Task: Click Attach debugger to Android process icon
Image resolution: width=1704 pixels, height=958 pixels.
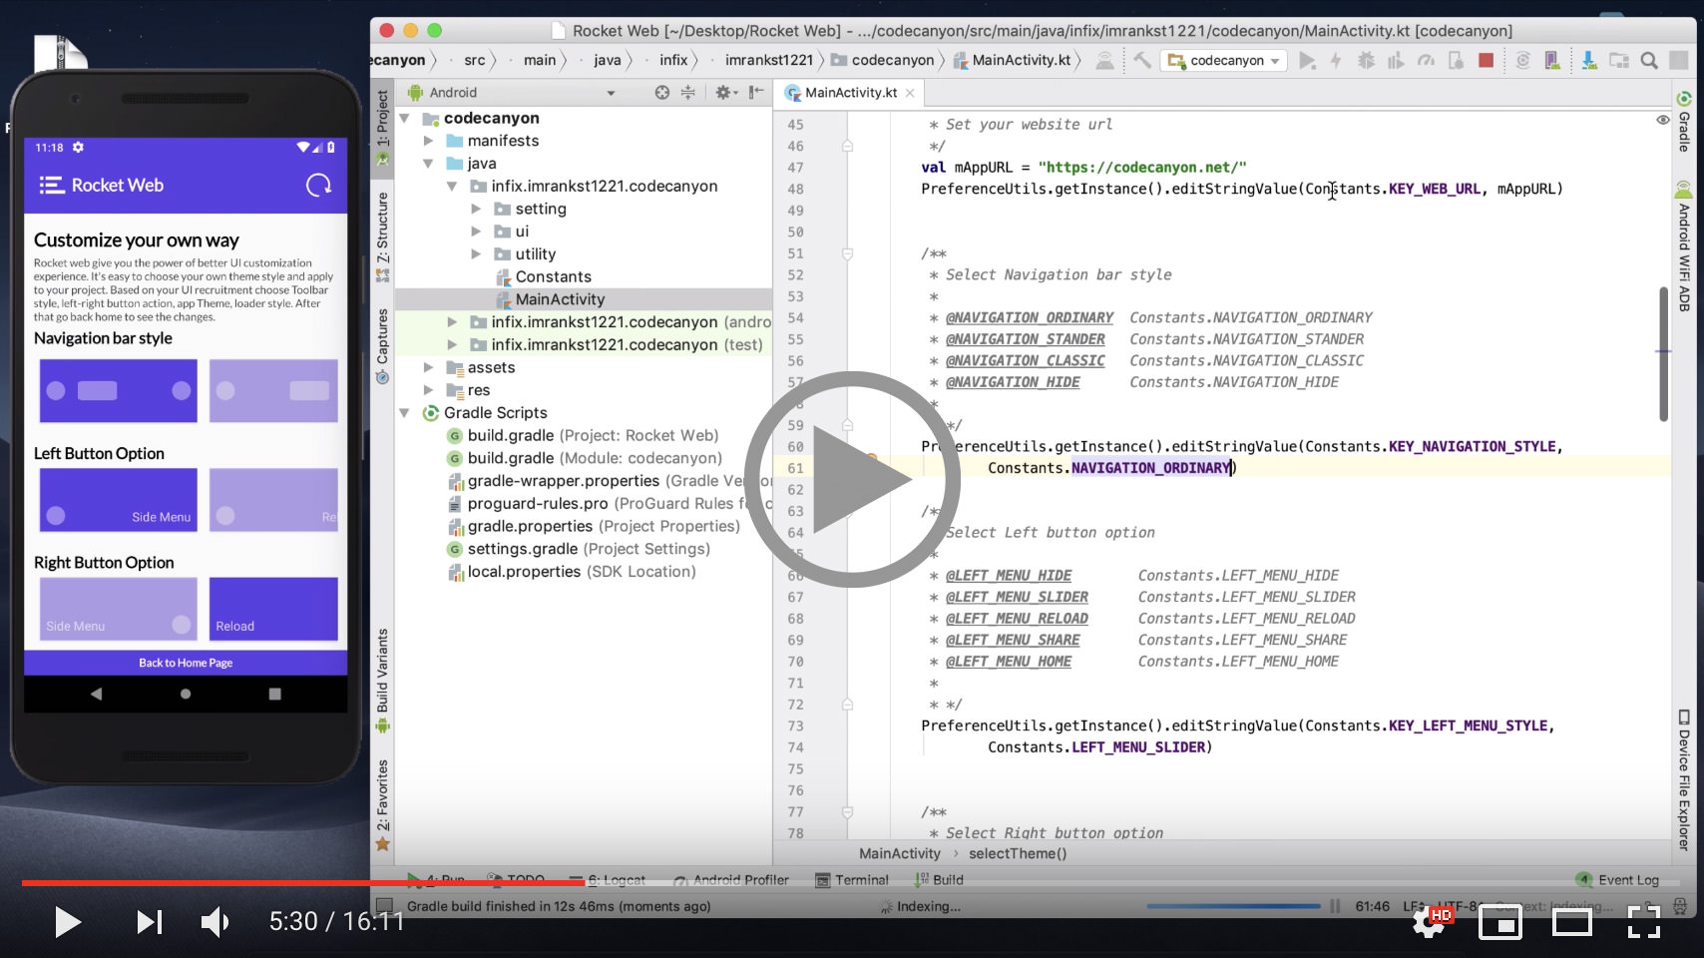Action: click(x=1456, y=61)
